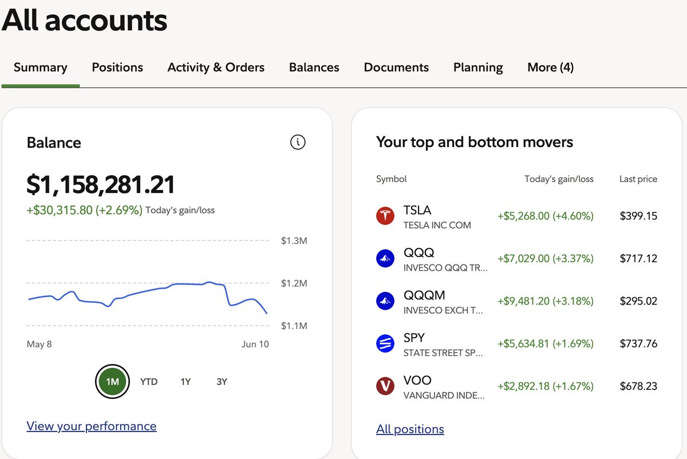Image resolution: width=687 pixels, height=459 pixels.
Task: Switch chart range to 3Y
Action: point(222,381)
